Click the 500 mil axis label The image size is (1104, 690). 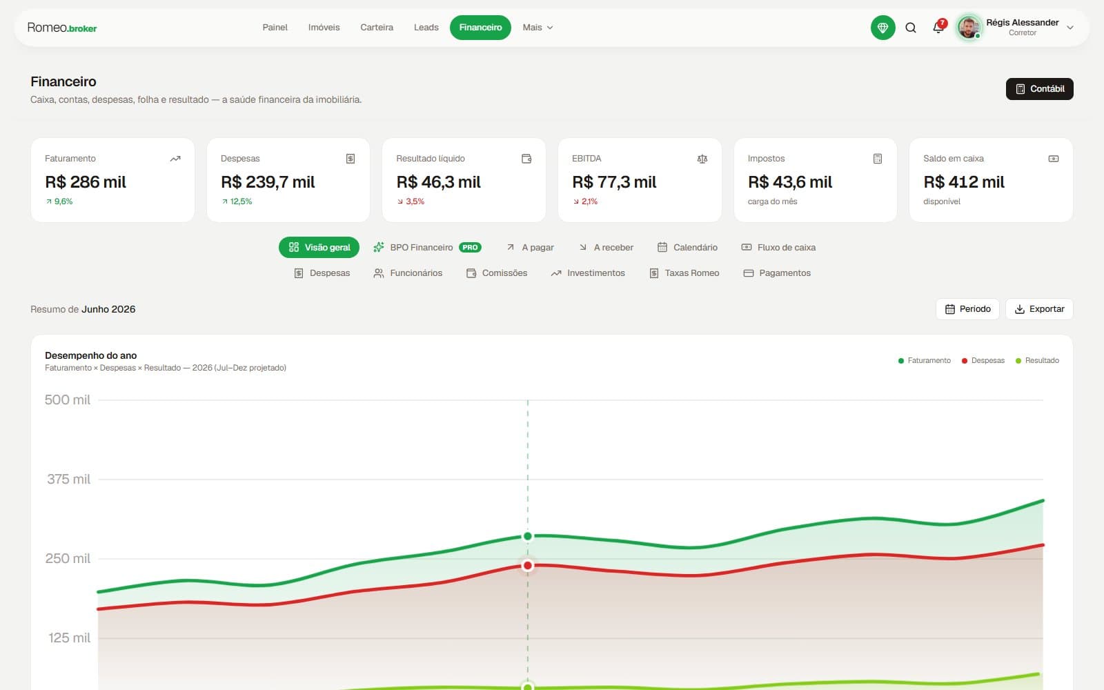pos(68,400)
